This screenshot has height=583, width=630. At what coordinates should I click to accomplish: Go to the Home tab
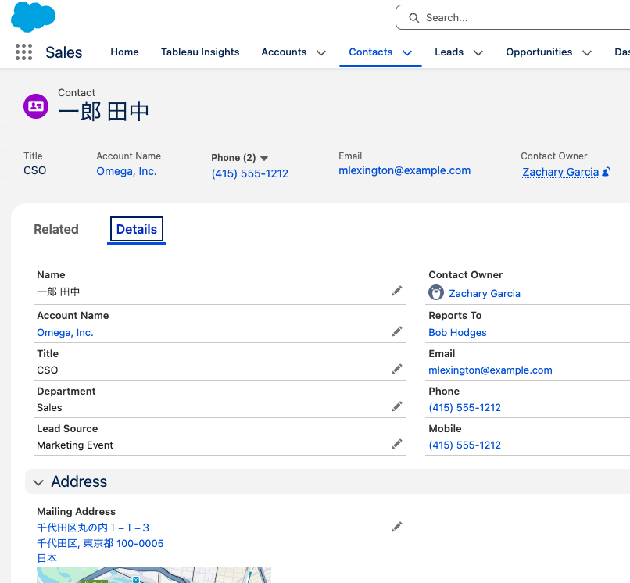124,52
